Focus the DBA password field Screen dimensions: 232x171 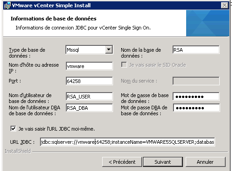click(x=196, y=107)
